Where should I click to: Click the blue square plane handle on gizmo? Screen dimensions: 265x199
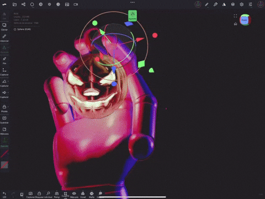tap(129, 24)
